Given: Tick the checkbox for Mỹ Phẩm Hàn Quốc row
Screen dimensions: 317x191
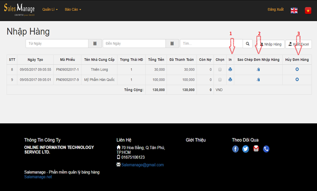Looking at the screenshot, I should tap(220, 80).
